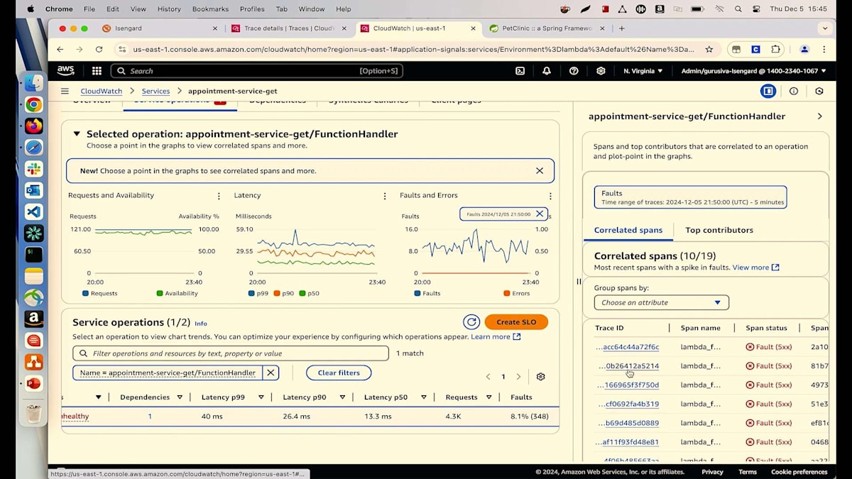Open the Service operations Info link

(201, 324)
